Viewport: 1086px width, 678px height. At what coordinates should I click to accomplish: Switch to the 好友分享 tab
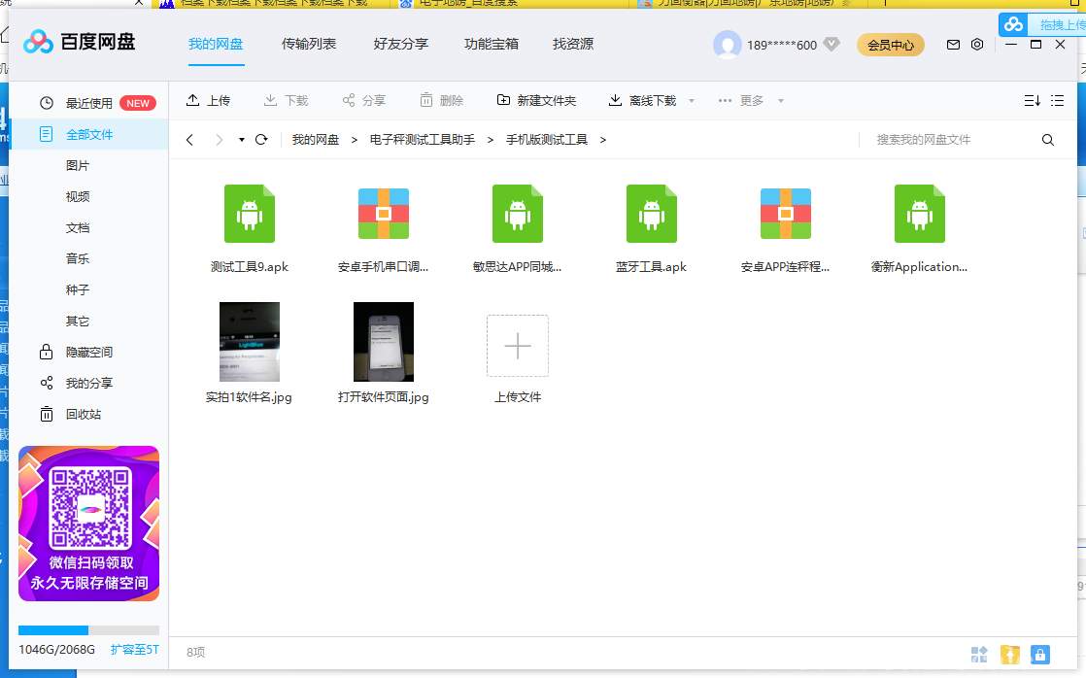400,44
